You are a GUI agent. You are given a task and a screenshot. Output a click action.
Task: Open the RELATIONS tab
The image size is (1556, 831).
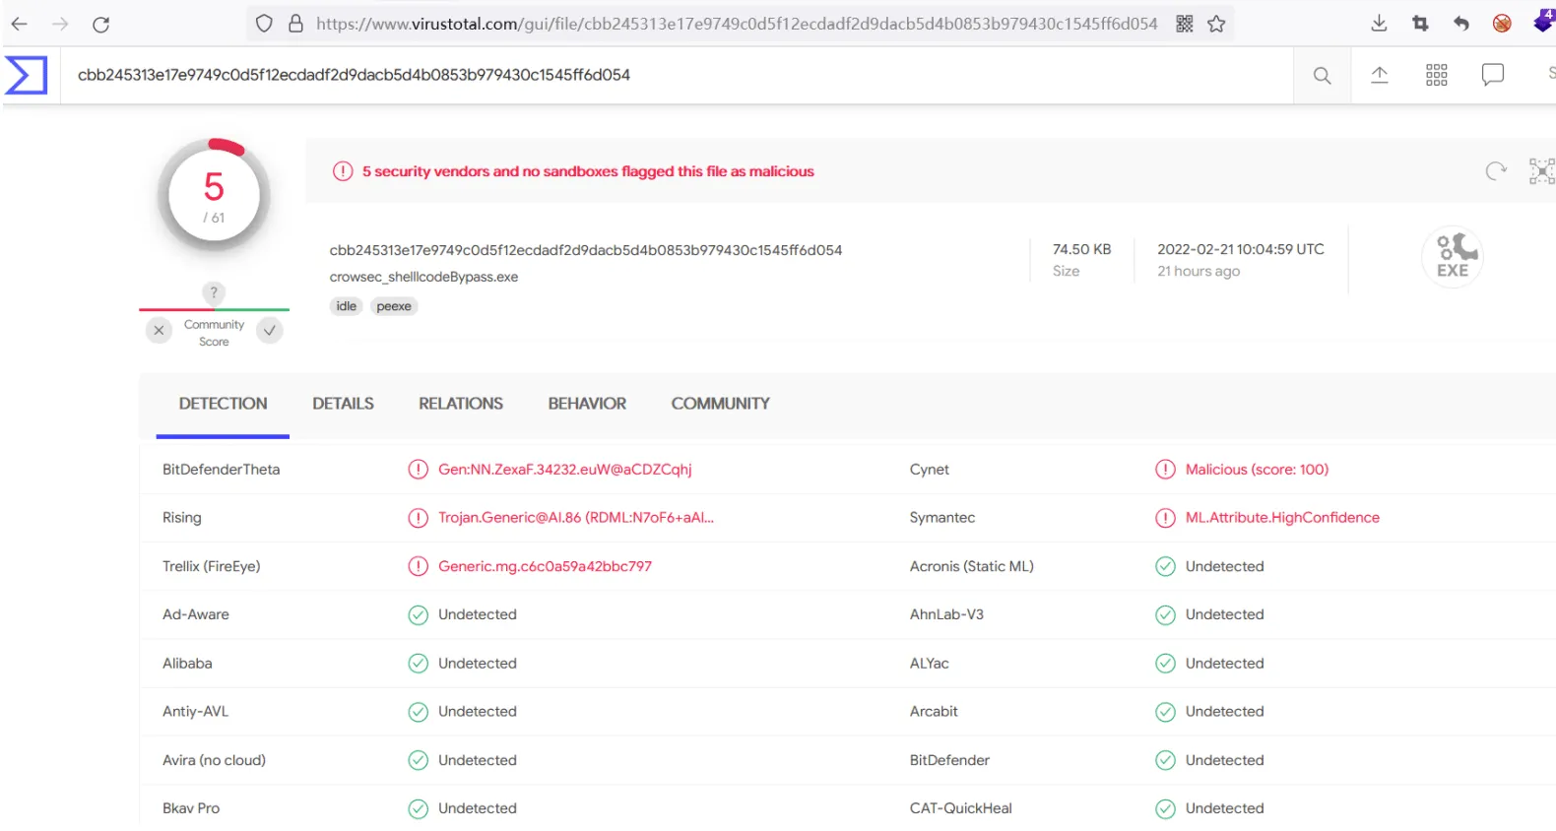pos(461,404)
